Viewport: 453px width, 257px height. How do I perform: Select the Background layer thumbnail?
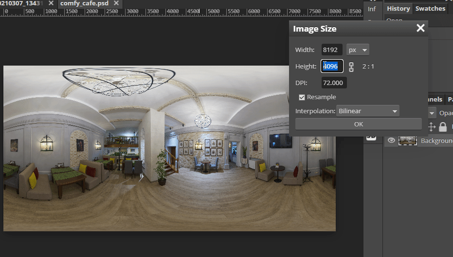click(x=408, y=140)
